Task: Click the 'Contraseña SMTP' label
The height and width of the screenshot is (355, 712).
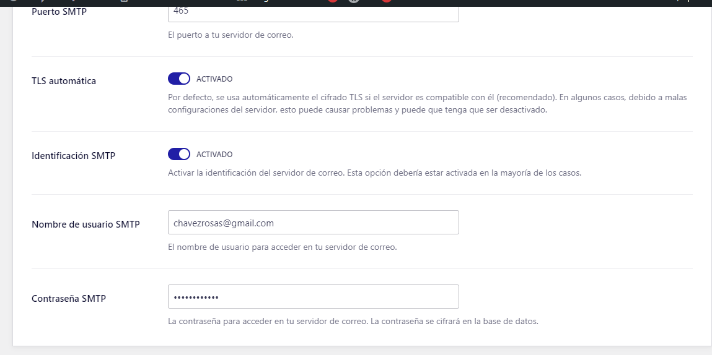Action: pyautogui.click(x=69, y=298)
